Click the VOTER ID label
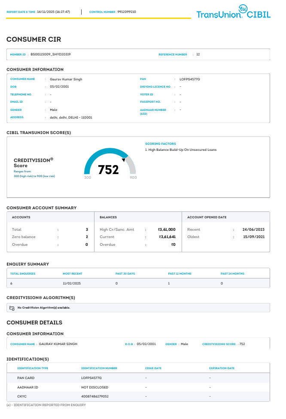This screenshot has width=286, height=419. coord(146,94)
